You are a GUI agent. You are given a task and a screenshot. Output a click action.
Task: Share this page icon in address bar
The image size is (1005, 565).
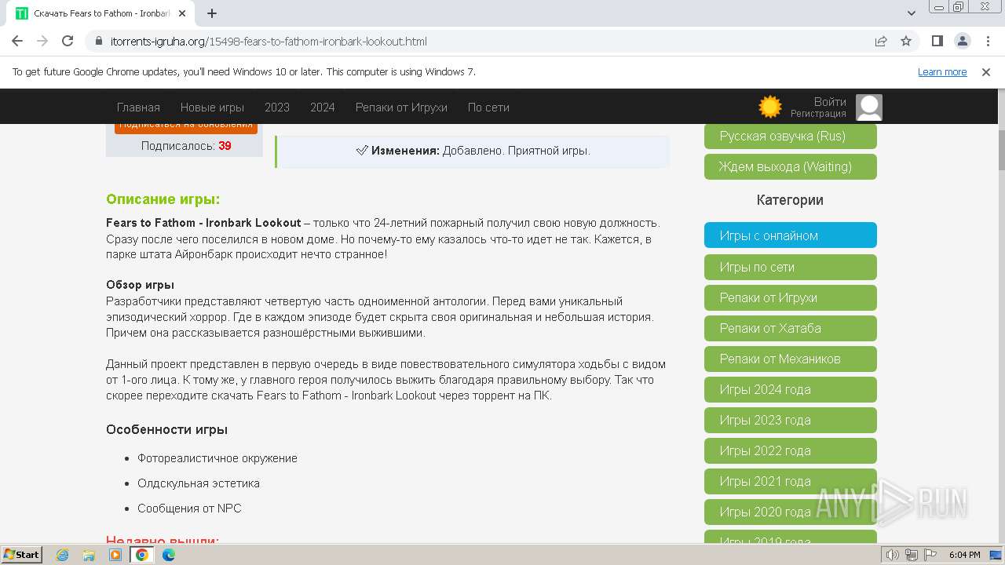[x=881, y=41]
